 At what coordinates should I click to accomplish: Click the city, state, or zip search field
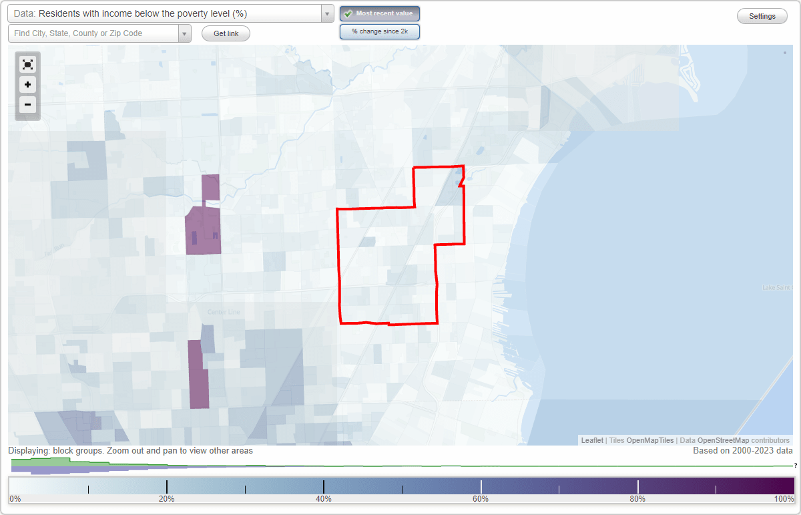coord(93,33)
